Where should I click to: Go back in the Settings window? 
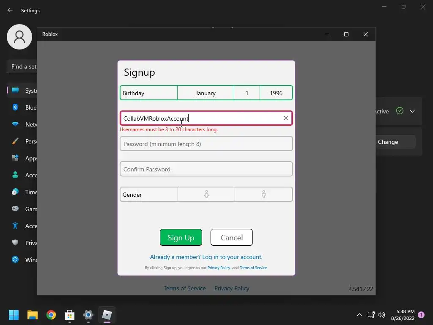pos(10,10)
